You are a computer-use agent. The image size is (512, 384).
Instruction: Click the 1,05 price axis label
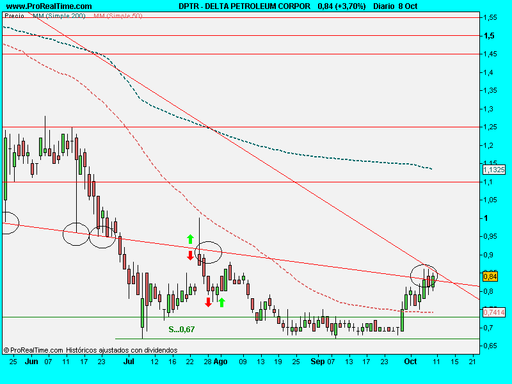[x=490, y=200]
